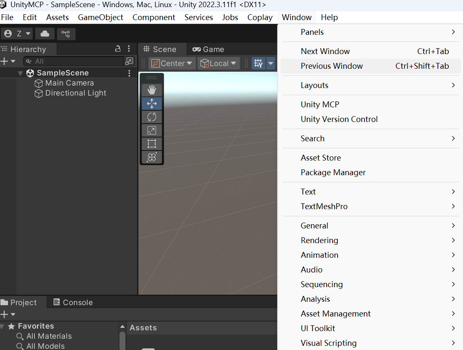Screen dimensions: 463x350
Task: Click the Hierarchy search-by-type icon
Action: pos(129,61)
